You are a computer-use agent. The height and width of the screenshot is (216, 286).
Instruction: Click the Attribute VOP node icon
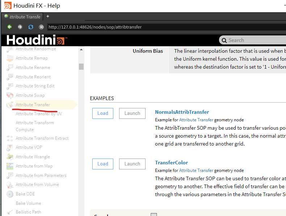point(10,148)
